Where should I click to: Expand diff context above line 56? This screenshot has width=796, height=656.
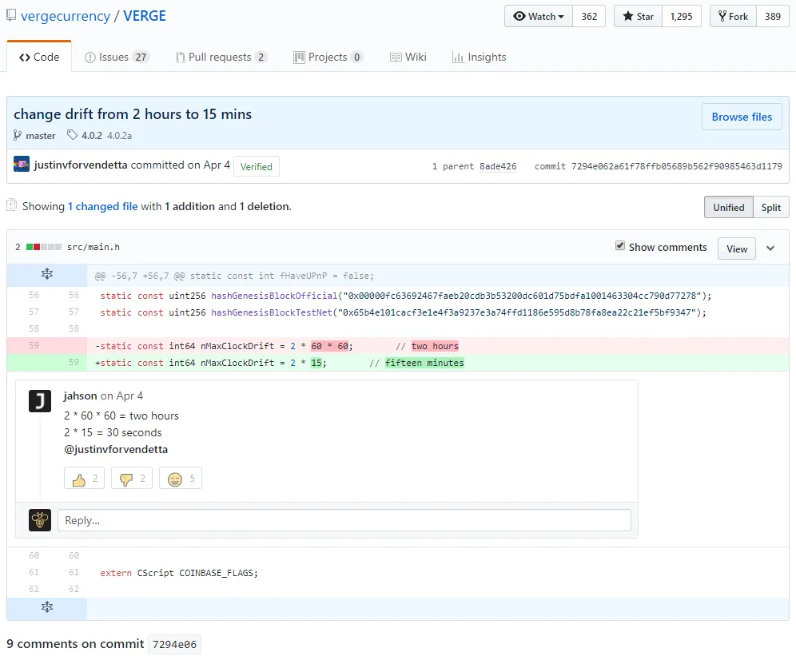point(46,275)
